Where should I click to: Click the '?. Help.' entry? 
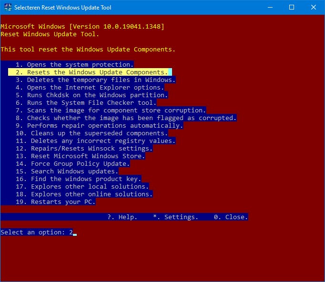pyautogui.click(x=122, y=217)
